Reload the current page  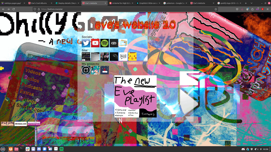[13, 9]
